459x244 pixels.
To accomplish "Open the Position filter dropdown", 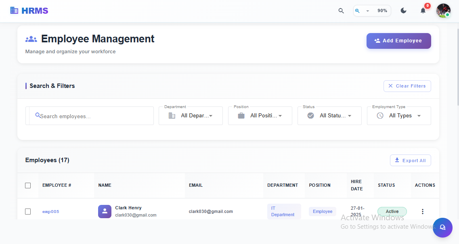I will click(260, 116).
